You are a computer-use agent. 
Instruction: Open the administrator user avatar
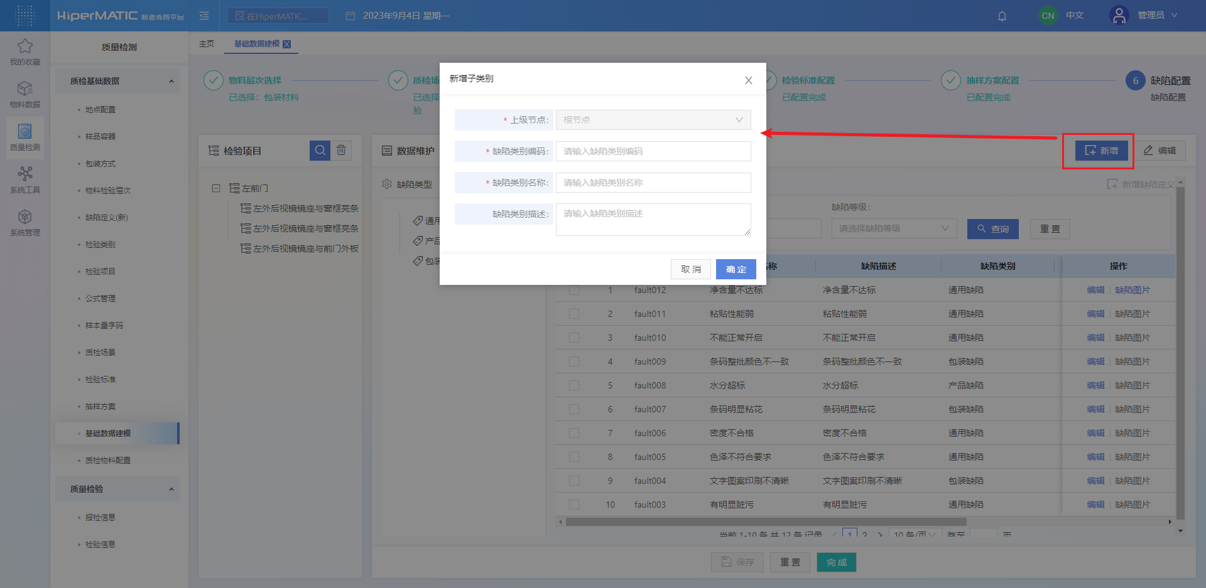(1119, 15)
